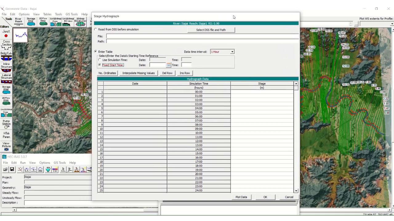The image size is (394, 221).
Task: Open the quasi-unsteady flow icon in HEC-RAS
Action: tap(34, 169)
